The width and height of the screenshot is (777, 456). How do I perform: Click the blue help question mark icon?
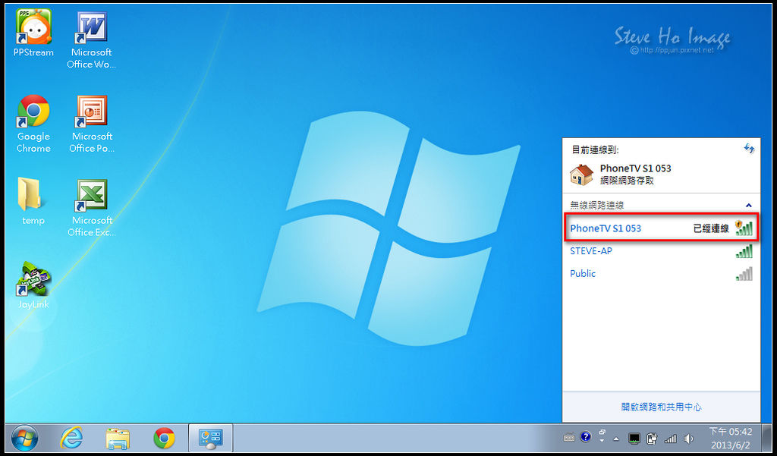[x=585, y=438]
